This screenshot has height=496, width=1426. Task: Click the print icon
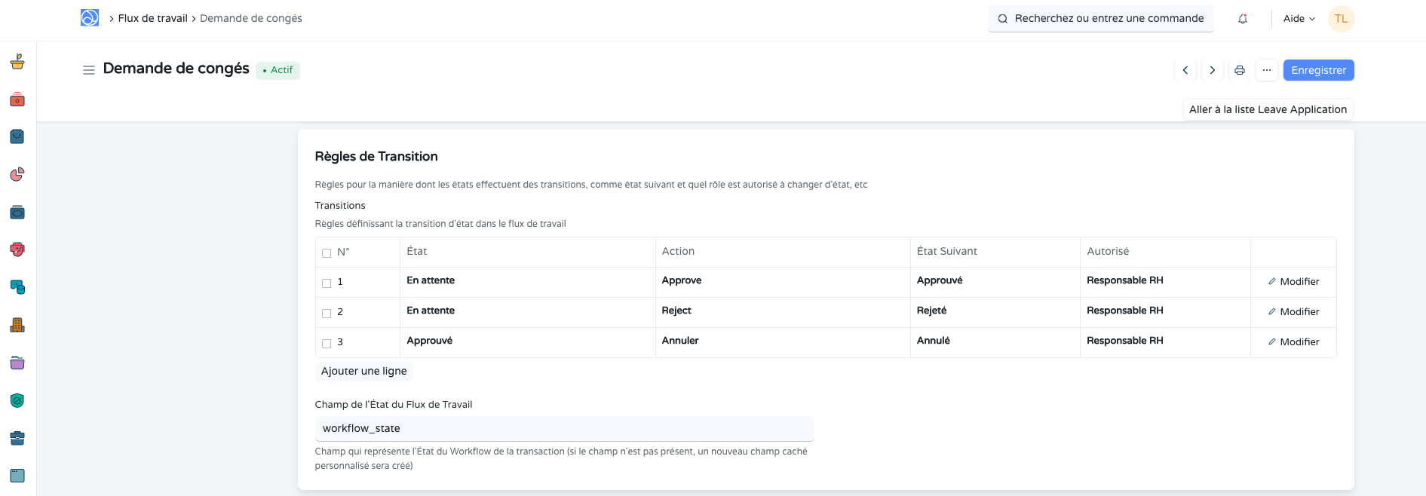click(x=1240, y=70)
